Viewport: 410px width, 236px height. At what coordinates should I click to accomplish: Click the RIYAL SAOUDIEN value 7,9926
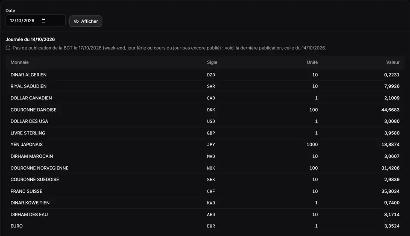click(x=392, y=86)
